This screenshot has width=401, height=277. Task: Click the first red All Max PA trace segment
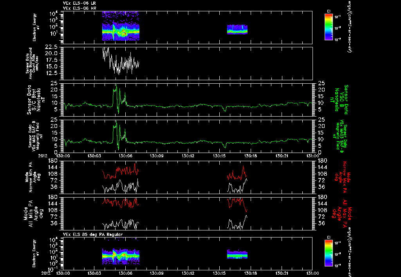tap(121, 203)
